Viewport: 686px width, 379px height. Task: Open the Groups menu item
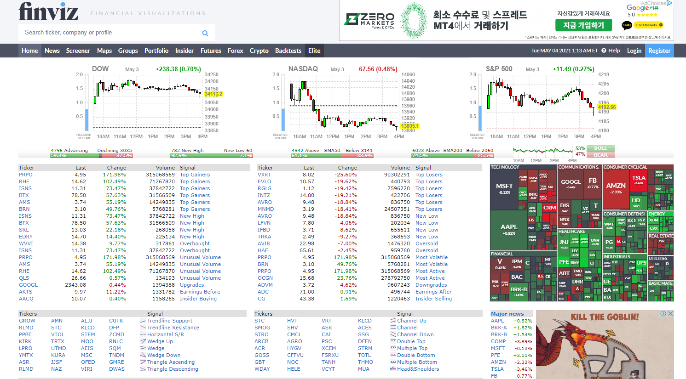pyautogui.click(x=128, y=51)
